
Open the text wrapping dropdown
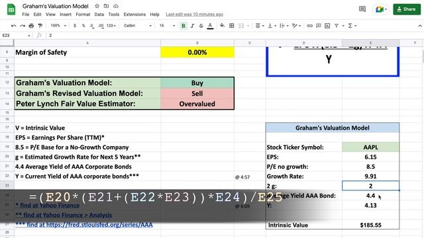click(x=284, y=26)
